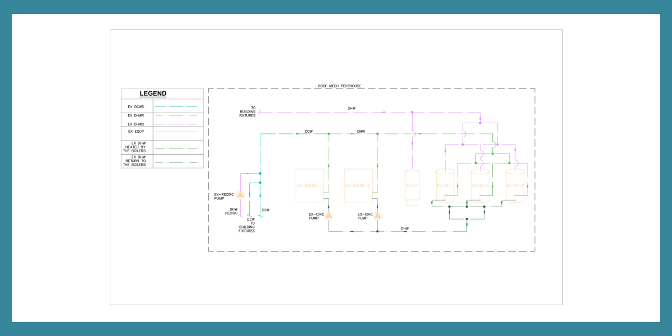Click 'EX DHW HEATED BY THE BOILERS' legend text
Image resolution: width=672 pixels, height=336 pixels.
(136, 147)
